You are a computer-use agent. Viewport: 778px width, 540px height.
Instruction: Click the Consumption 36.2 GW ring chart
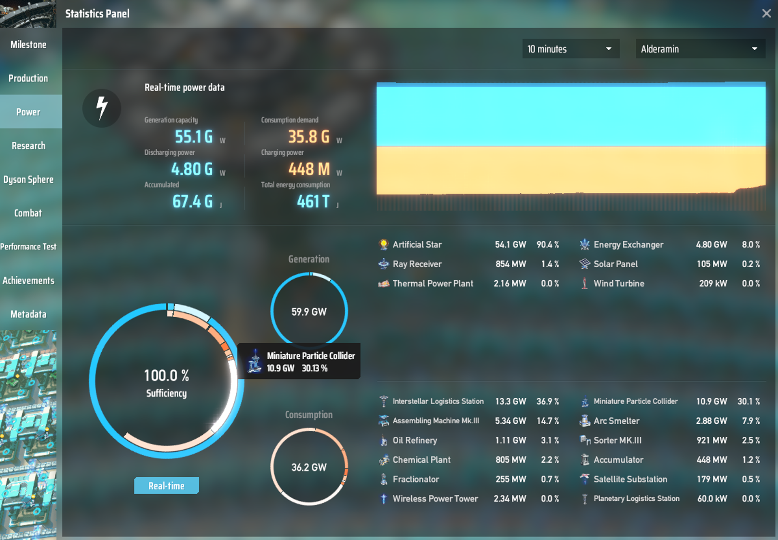(309, 467)
